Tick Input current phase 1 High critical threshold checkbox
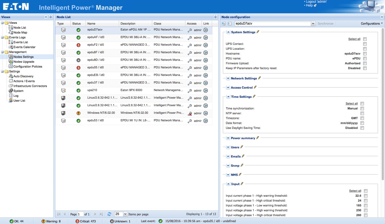This screenshot has height=224, width=385. (366, 200)
